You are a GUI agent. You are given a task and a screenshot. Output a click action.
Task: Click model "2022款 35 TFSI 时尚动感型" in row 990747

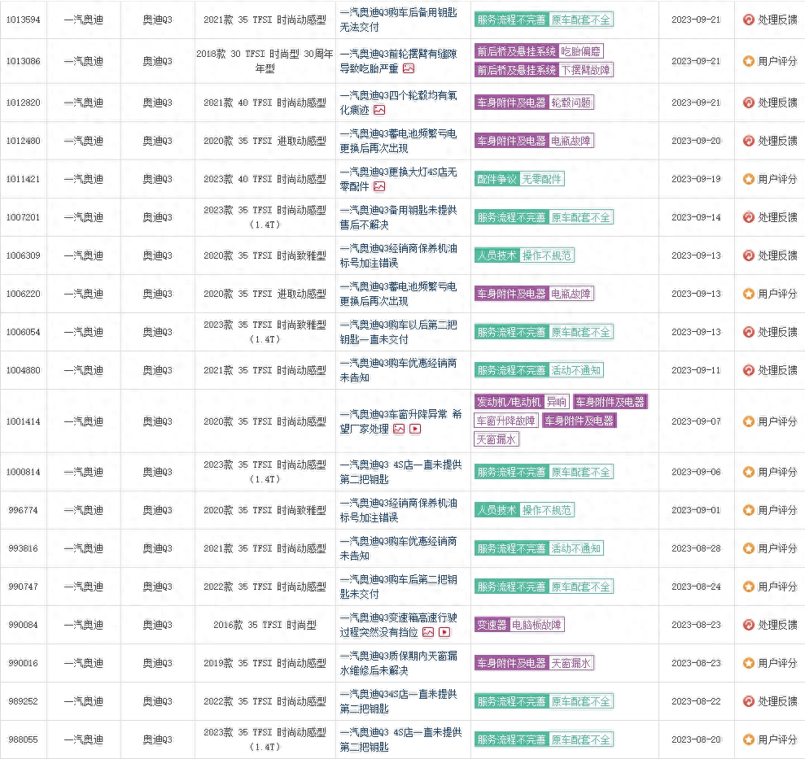click(x=265, y=587)
